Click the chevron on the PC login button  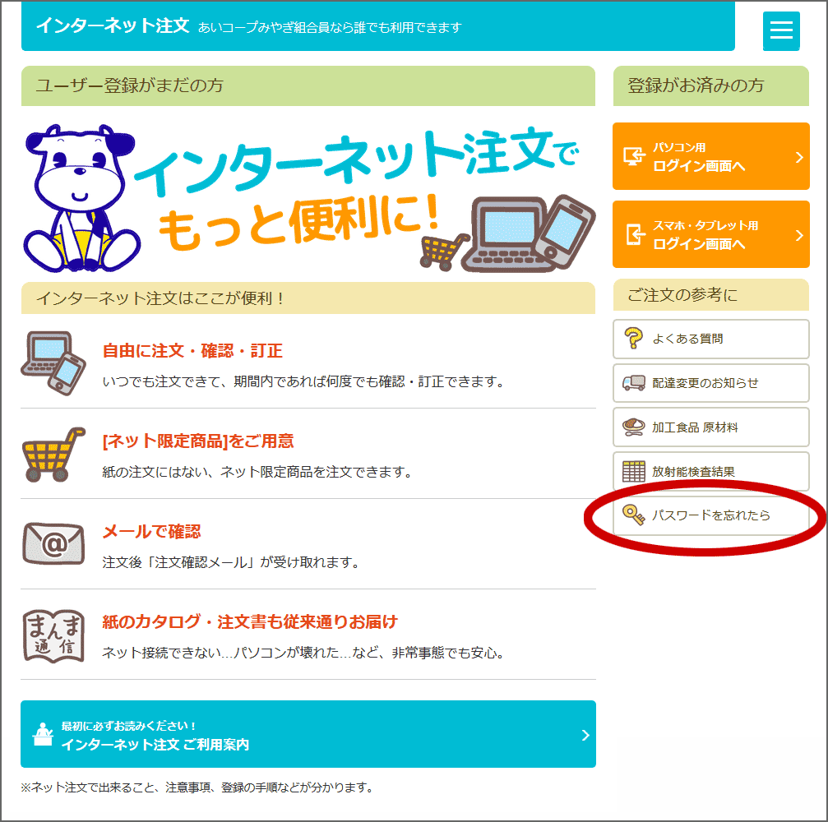(799, 157)
